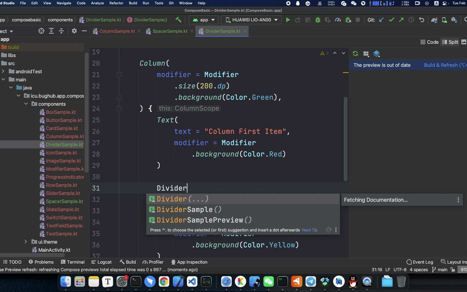Push commits with the green Git arrow
467x292 pixels.
coord(401,20)
